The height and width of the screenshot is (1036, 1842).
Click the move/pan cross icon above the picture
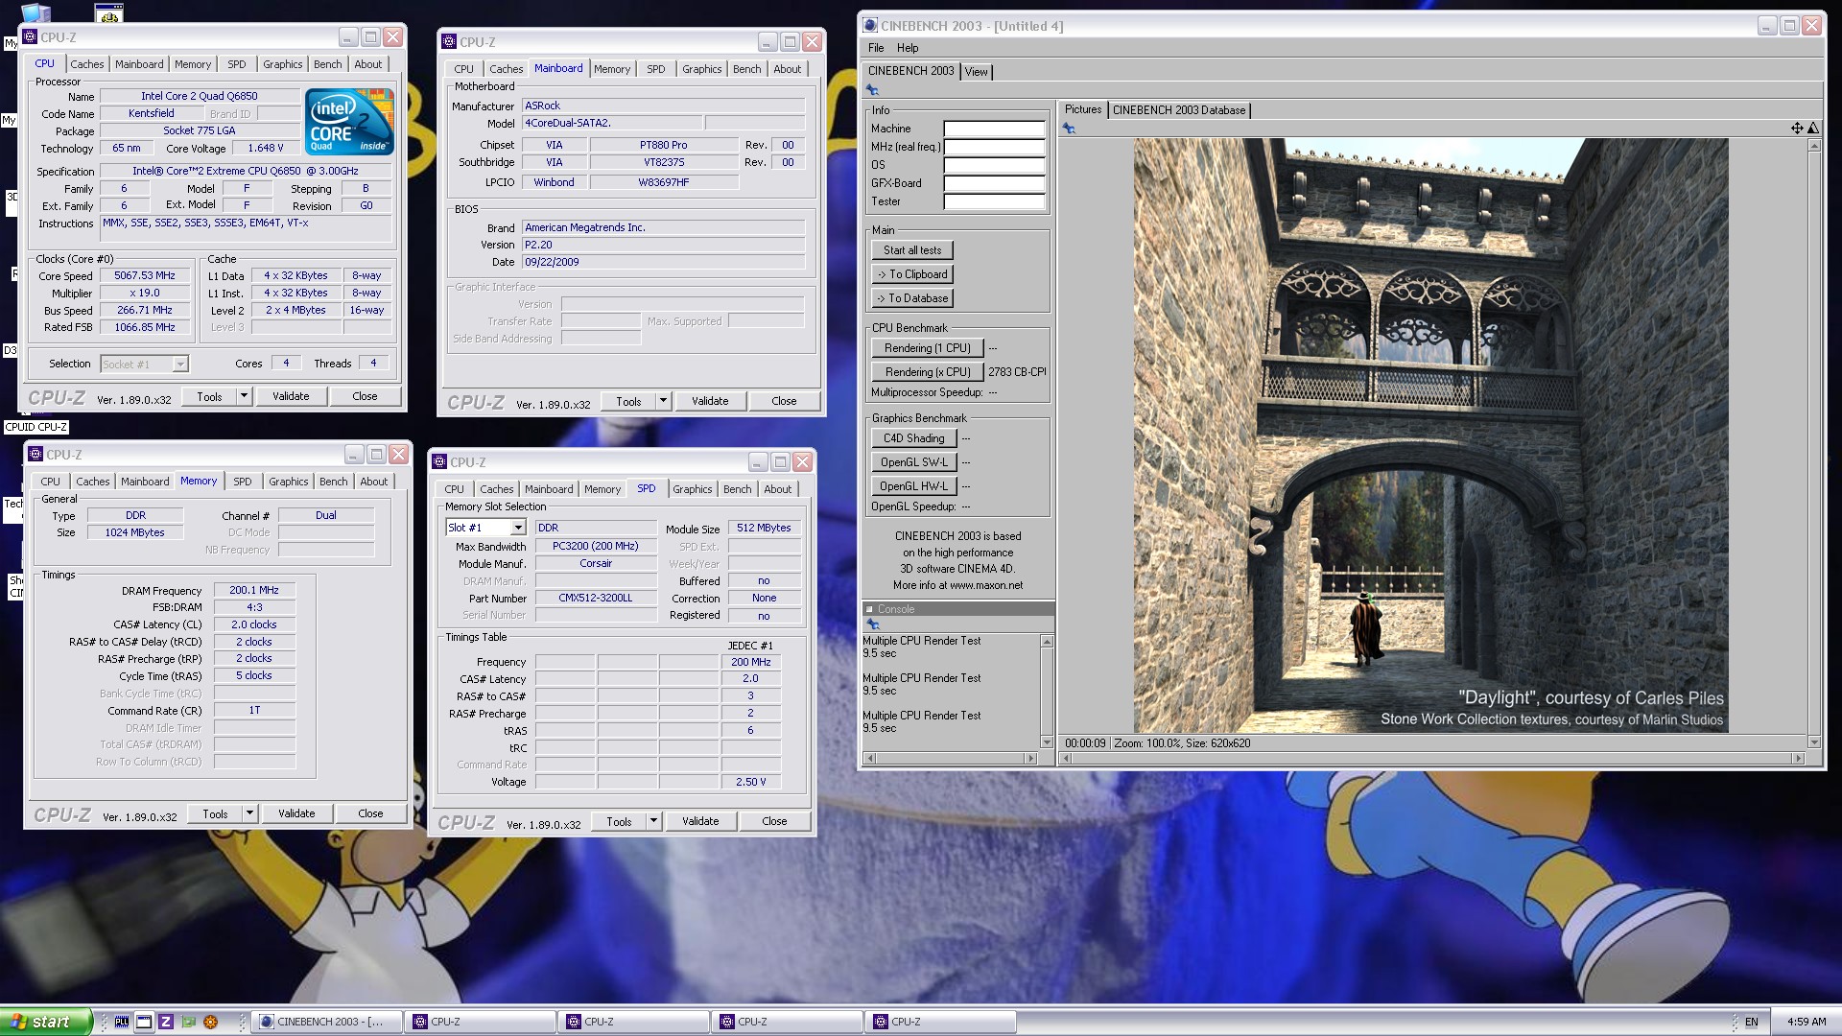(x=1797, y=129)
